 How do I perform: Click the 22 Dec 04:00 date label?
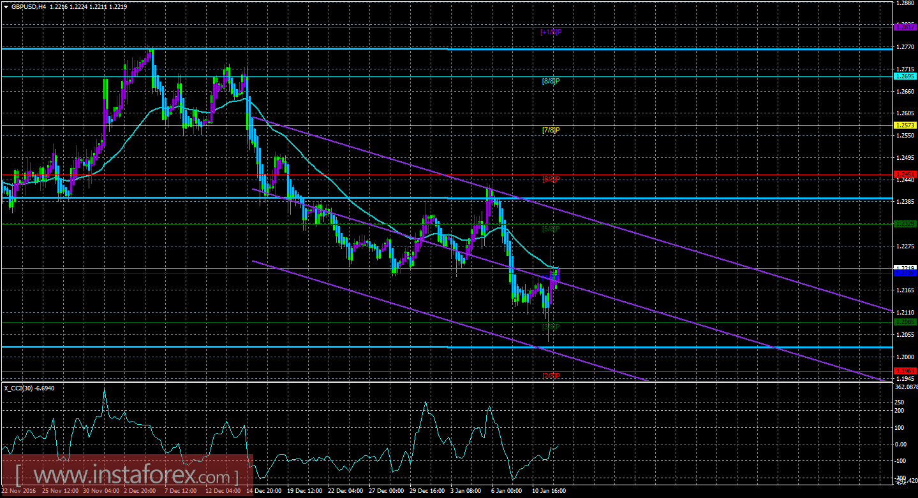click(x=346, y=492)
